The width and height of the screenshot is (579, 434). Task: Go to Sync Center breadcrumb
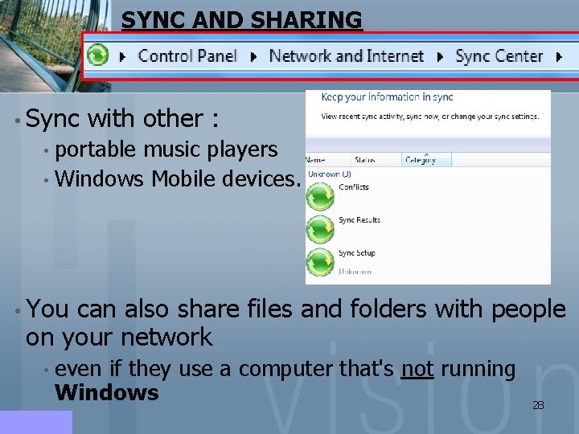pyautogui.click(x=499, y=55)
